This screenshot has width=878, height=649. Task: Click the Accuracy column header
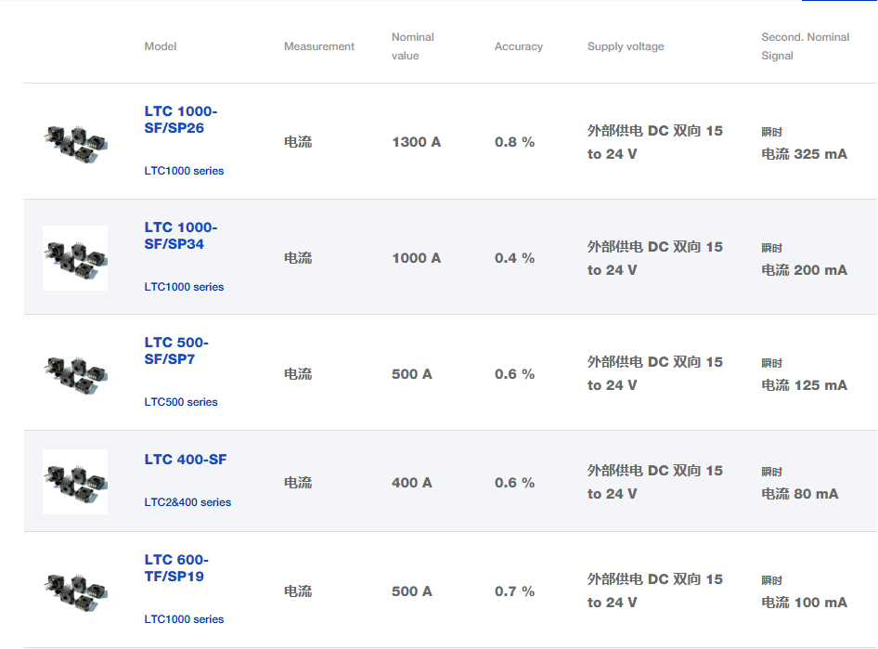tap(519, 46)
